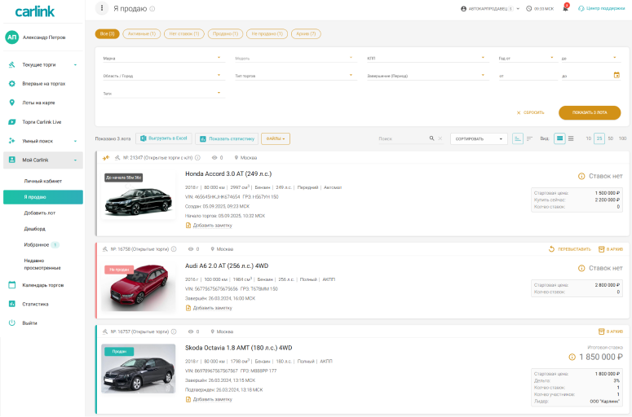Image resolution: width=632 pixels, height=417 pixels.
Task: Click the info icon next to Я продаю
Action: pyautogui.click(x=152, y=9)
